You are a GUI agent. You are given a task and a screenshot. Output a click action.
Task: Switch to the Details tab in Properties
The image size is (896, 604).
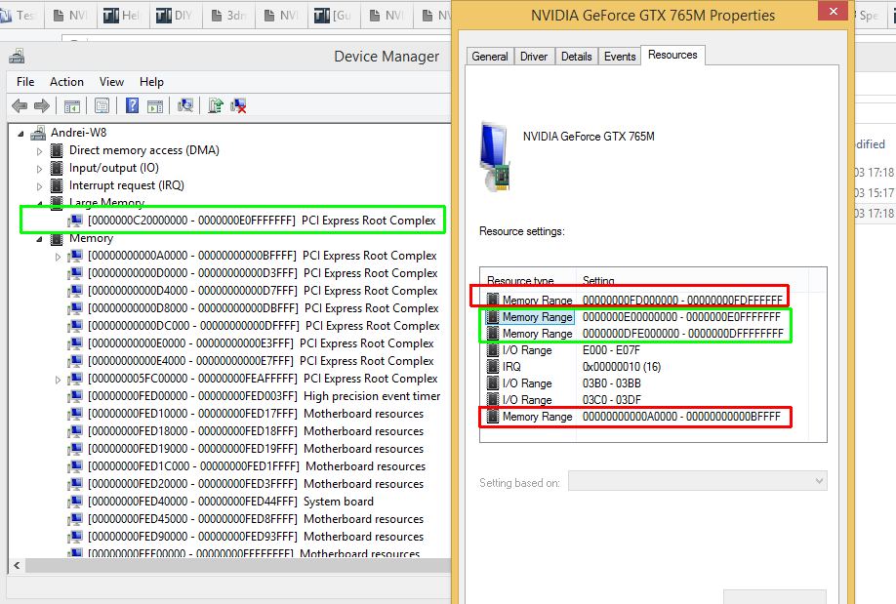click(576, 56)
